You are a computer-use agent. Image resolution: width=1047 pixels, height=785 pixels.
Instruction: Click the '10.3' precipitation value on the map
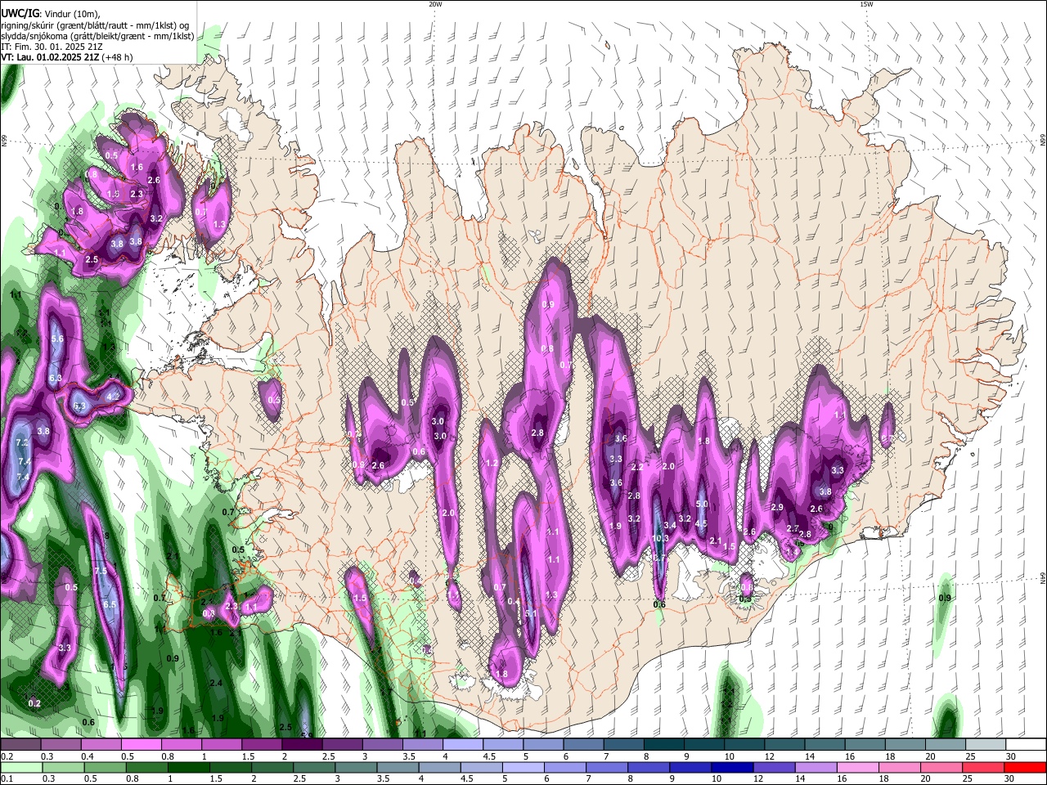[661, 539]
